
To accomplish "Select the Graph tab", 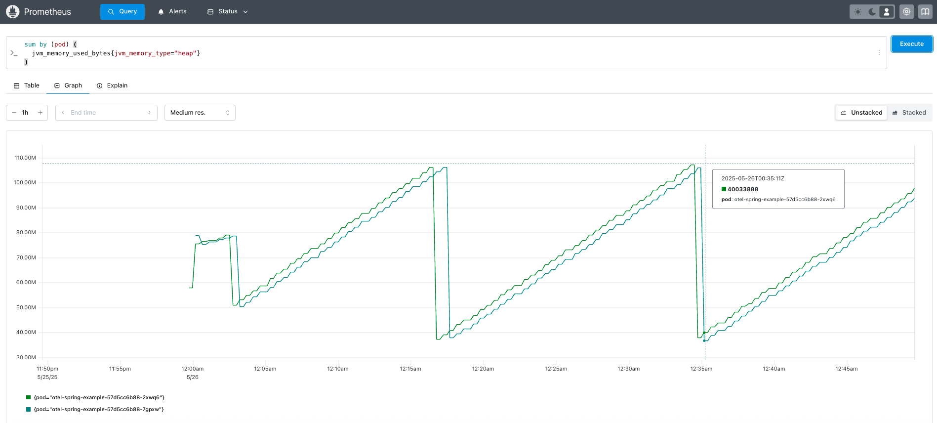I will point(68,85).
